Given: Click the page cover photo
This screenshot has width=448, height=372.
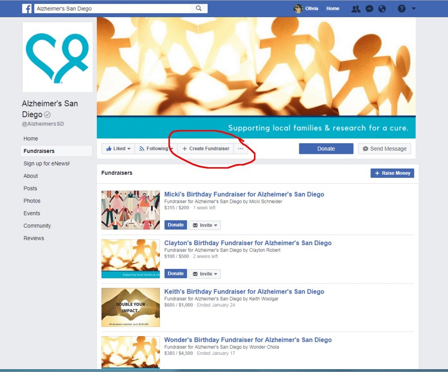Looking at the screenshot, I should [256, 78].
